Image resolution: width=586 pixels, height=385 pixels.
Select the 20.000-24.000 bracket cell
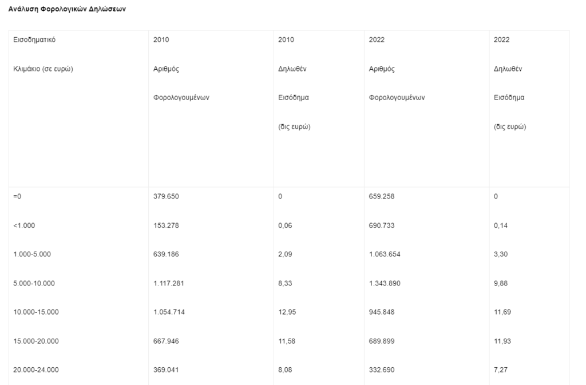(x=36, y=370)
